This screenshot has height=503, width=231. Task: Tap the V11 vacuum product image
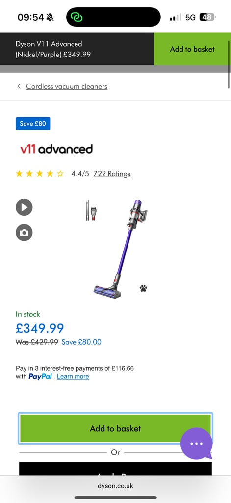[121, 249]
